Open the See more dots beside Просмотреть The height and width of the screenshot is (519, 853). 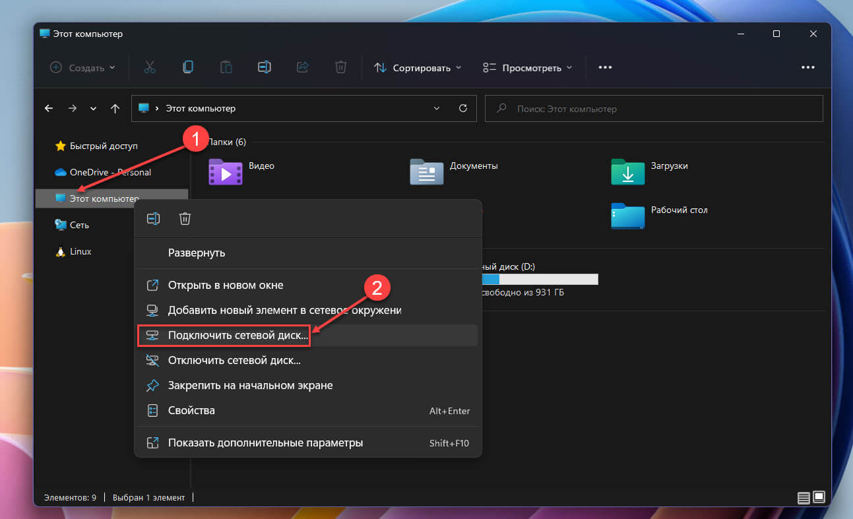[x=605, y=67]
